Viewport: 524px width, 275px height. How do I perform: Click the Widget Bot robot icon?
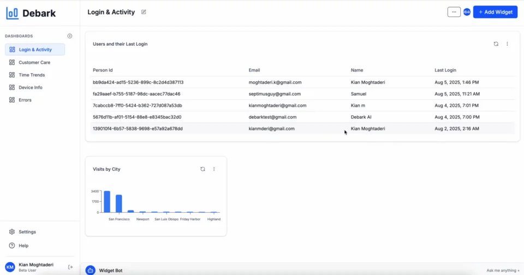91,270
